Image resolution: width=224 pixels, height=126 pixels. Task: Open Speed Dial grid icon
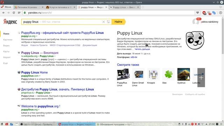(x=19, y=13)
